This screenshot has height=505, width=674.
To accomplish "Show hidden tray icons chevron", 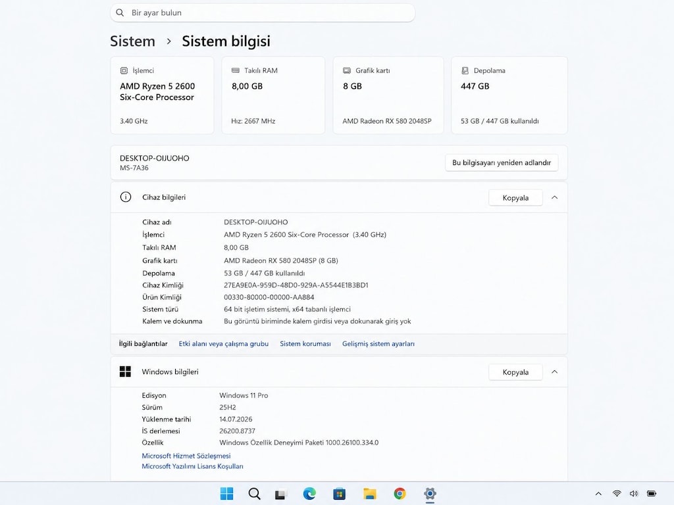I will (x=598, y=494).
